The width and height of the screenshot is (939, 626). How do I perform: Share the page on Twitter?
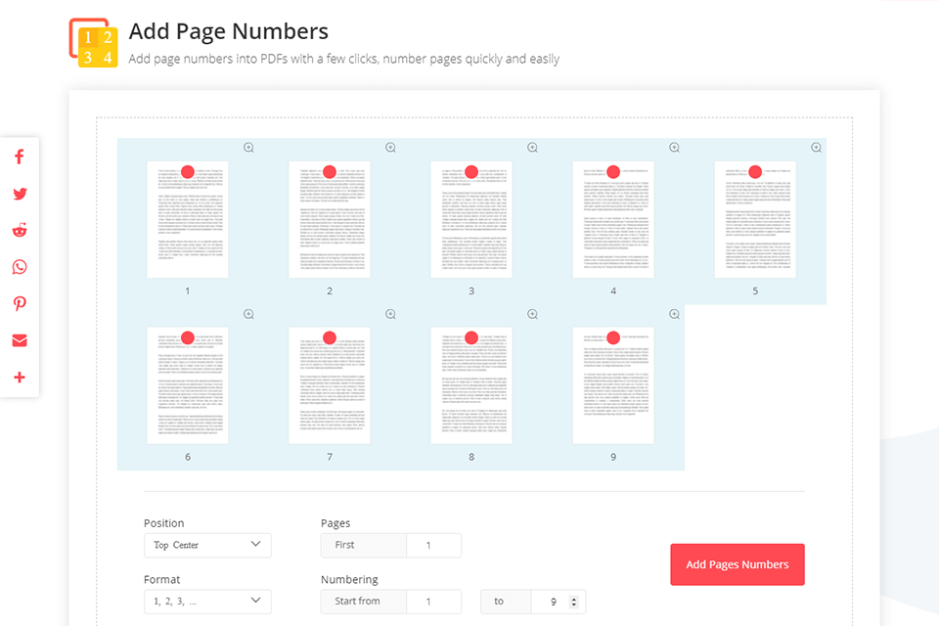(x=20, y=194)
